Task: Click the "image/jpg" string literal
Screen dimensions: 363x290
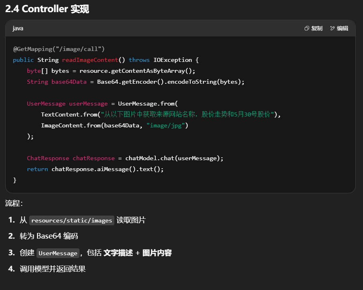Action: tap(166, 125)
